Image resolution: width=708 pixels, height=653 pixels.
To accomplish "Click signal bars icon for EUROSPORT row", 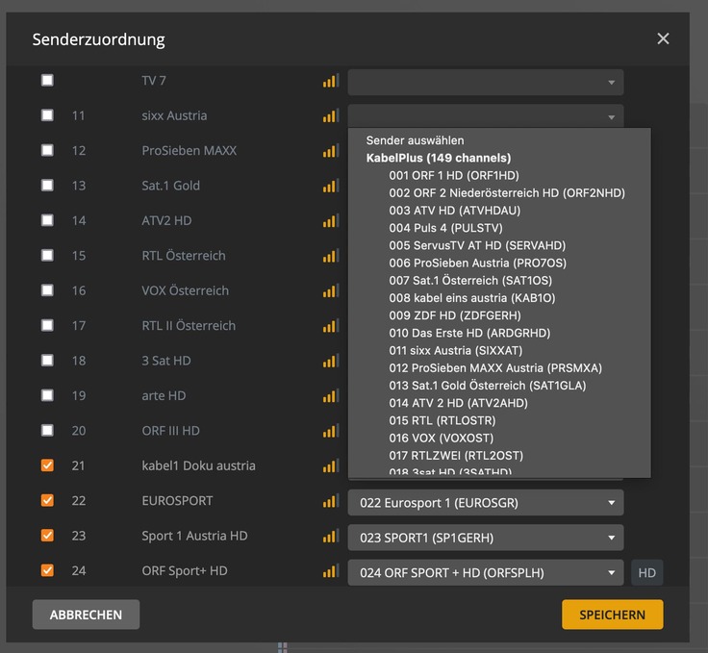I will [330, 501].
